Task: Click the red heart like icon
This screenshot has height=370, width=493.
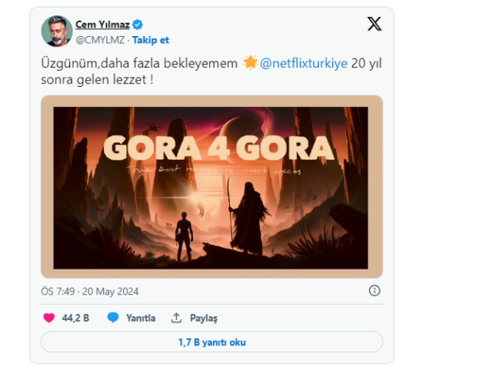Action: [x=48, y=318]
